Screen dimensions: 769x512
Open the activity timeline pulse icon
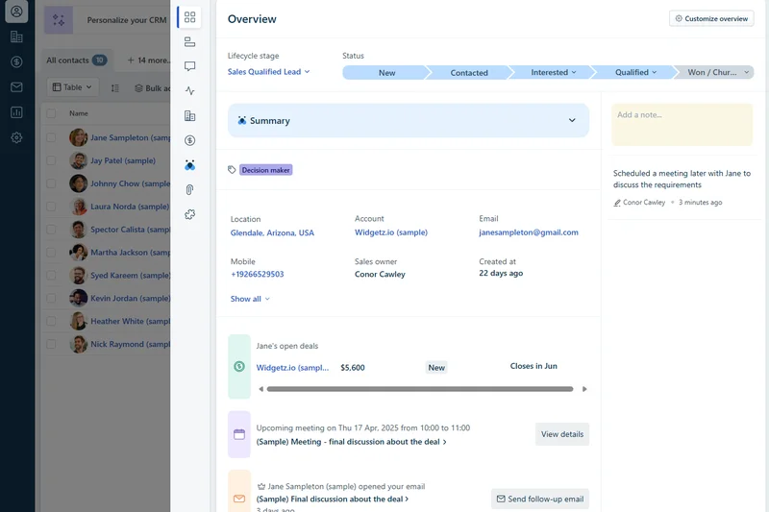189,91
